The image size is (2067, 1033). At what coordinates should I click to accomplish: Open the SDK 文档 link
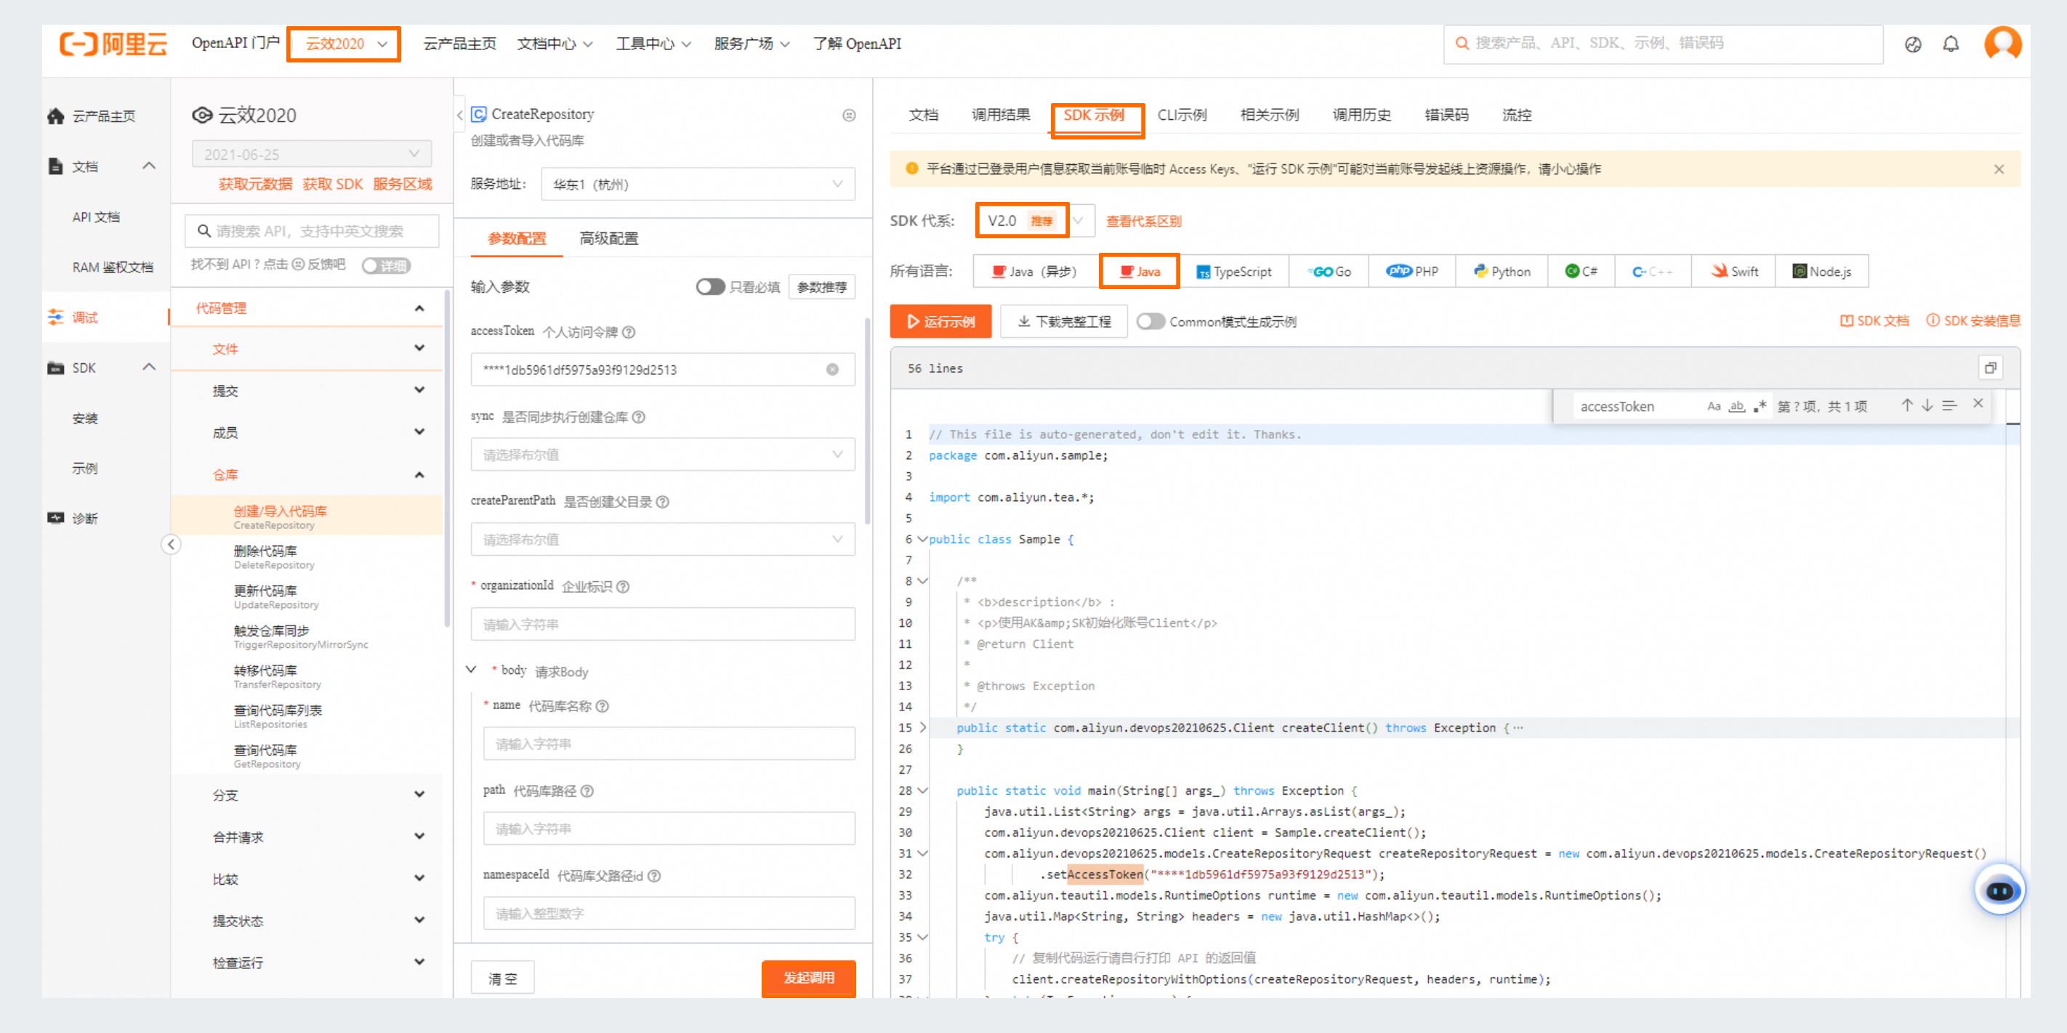(x=1874, y=321)
